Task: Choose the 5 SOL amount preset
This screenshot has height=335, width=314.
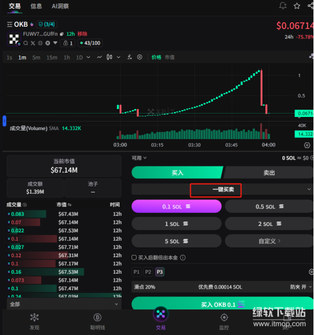Action: (176, 241)
